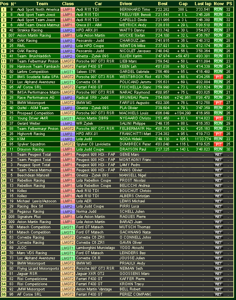The height and width of the screenshot is (300, 236).
Task: Click gap +59.473 for Team Bruichladdich
Action: pyautogui.click(x=182, y=56)
